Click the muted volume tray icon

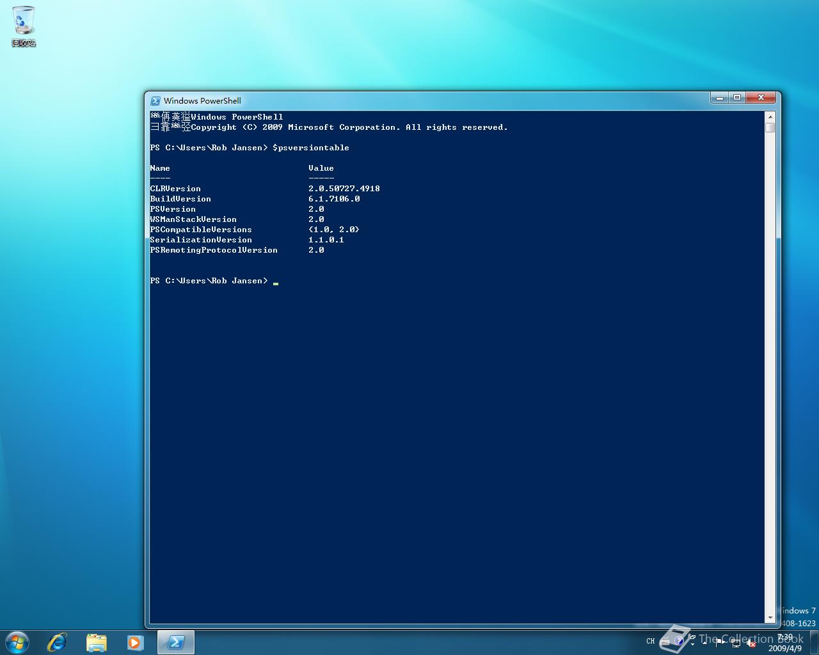click(751, 643)
